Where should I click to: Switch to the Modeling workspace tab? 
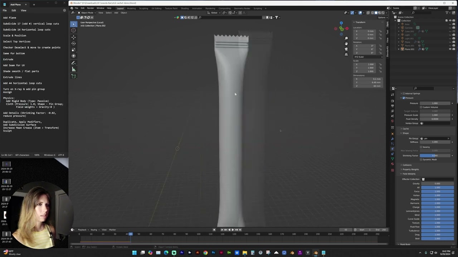click(131, 8)
